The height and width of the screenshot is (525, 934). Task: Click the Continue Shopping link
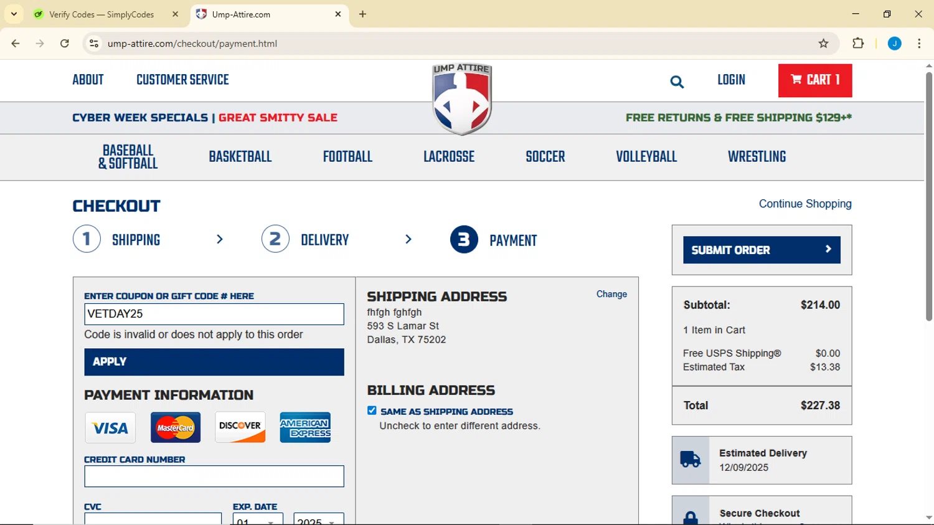tap(805, 204)
